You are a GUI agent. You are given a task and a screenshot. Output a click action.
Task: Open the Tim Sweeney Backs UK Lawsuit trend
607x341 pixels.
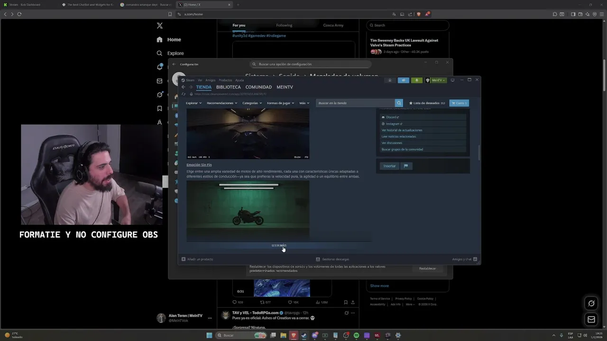pos(408,46)
